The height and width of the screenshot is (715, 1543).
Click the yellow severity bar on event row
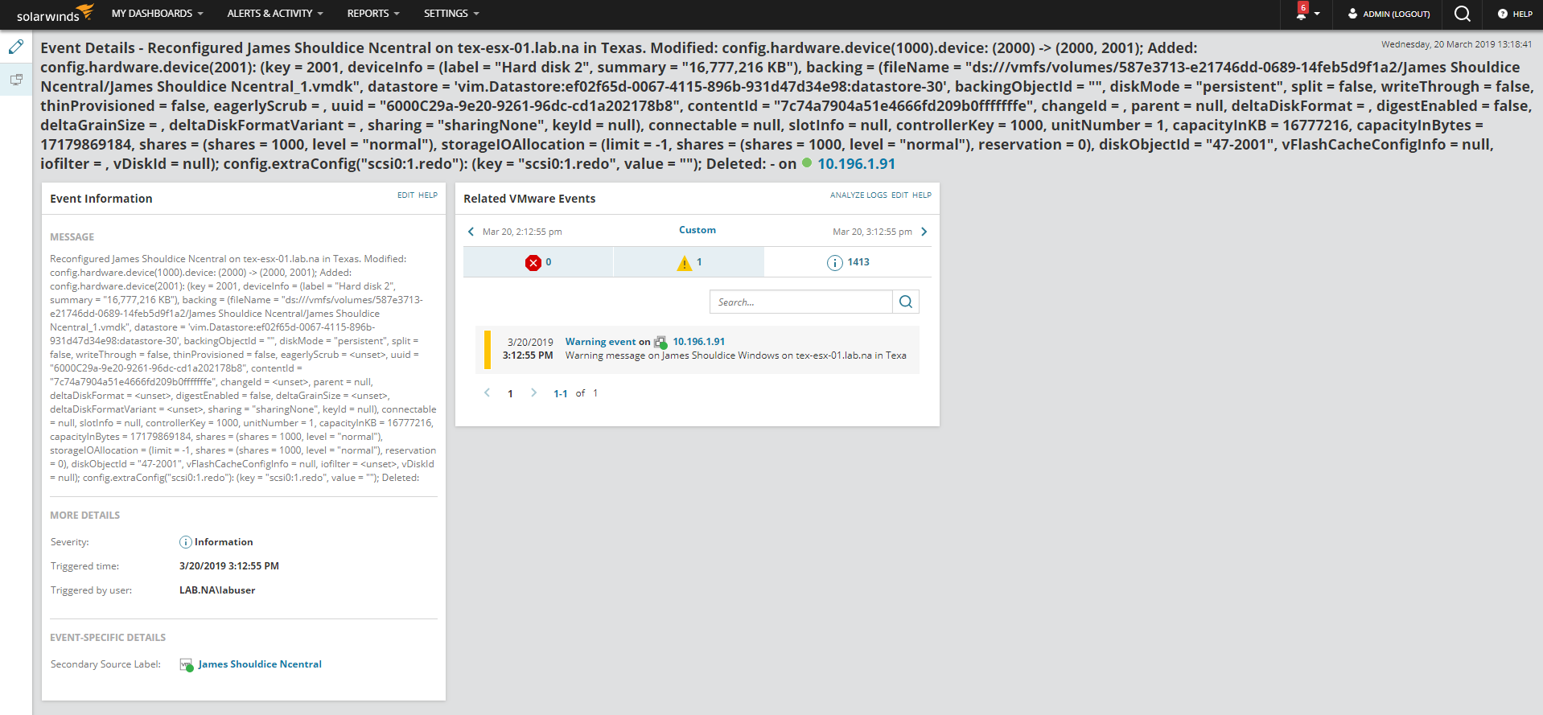(488, 350)
